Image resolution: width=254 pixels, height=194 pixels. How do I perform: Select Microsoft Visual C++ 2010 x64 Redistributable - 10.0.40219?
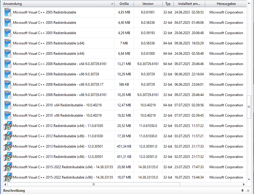(57, 105)
